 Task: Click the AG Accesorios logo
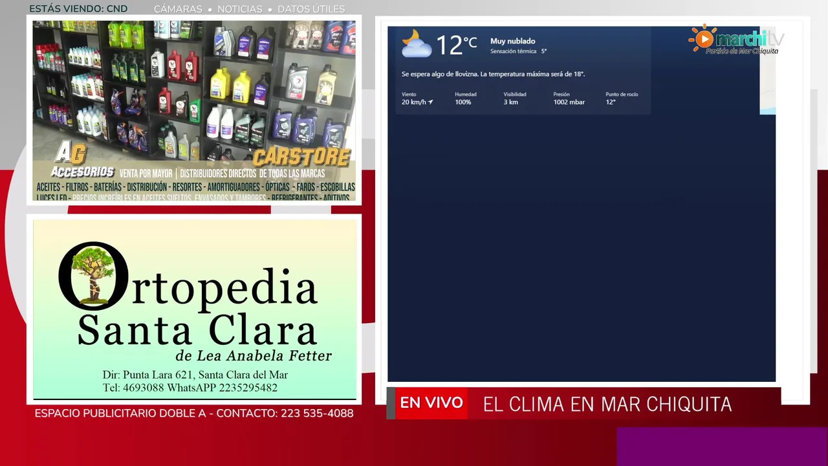[x=82, y=160]
